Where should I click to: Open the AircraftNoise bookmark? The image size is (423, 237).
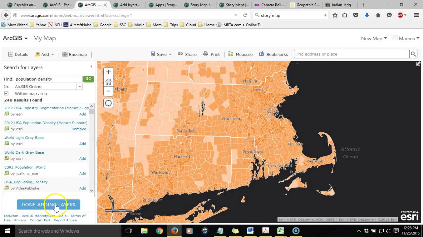tap(77, 25)
